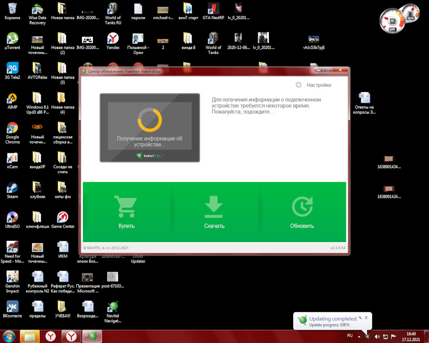Select the пределы document icon

[x=37, y=310]
